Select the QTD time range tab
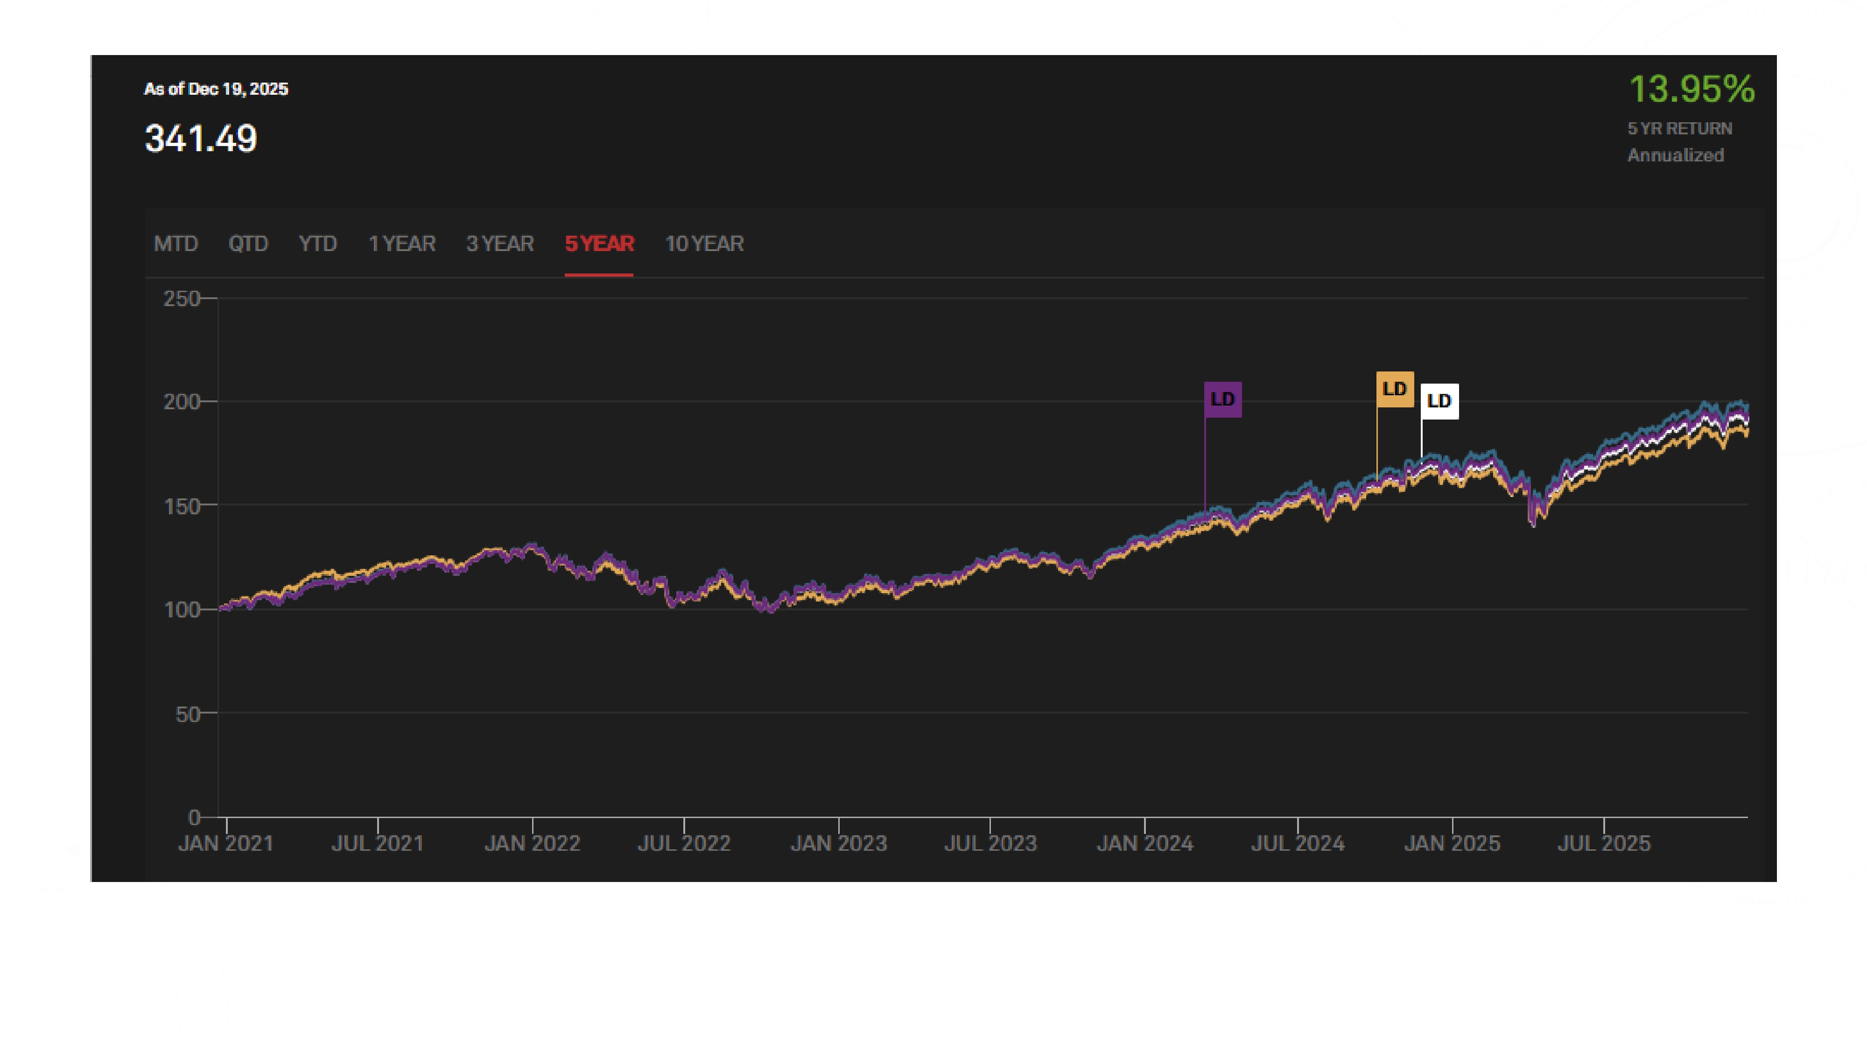The image size is (1867, 1050). pos(248,244)
